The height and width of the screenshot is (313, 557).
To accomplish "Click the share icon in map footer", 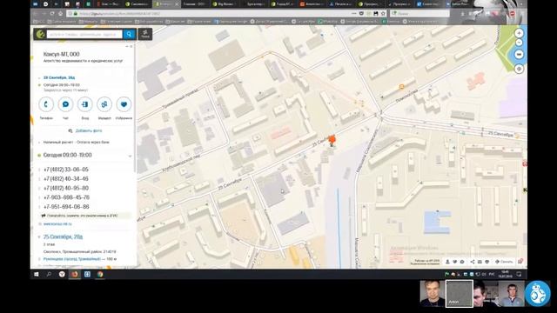I will tap(472, 262).
